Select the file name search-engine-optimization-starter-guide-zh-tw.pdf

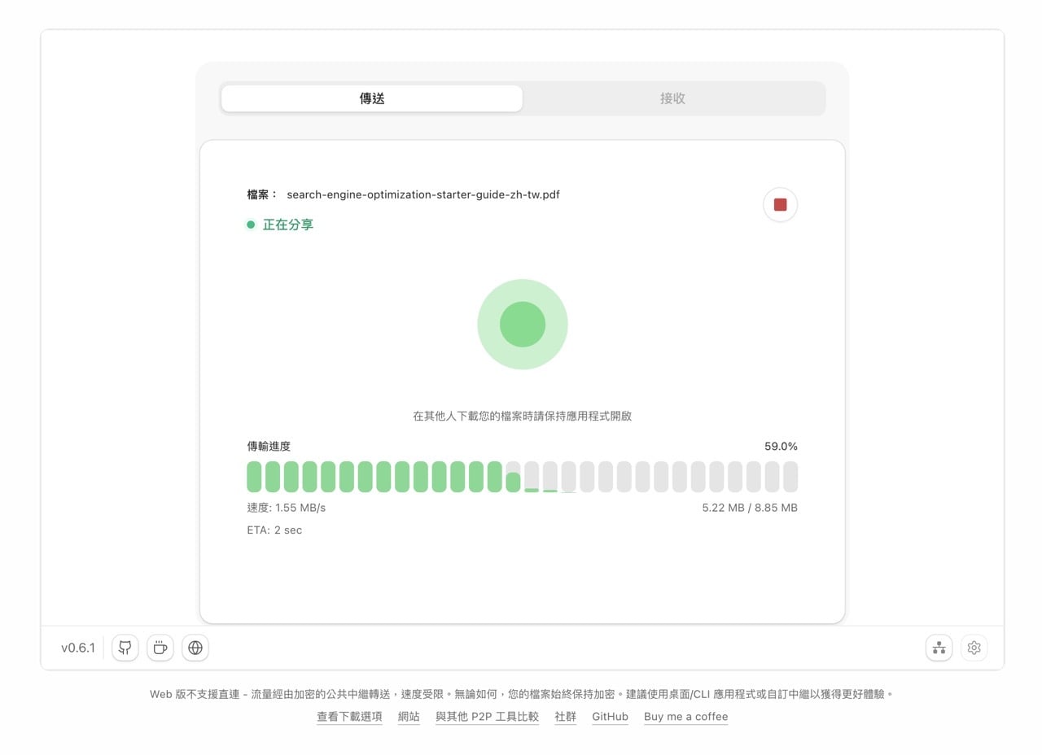coord(423,194)
